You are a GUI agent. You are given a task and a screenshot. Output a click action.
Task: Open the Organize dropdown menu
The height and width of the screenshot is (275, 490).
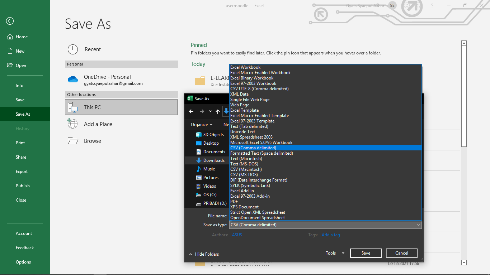pyautogui.click(x=202, y=125)
